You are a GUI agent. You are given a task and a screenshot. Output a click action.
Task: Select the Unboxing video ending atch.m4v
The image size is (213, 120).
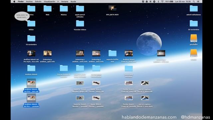[96, 53]
